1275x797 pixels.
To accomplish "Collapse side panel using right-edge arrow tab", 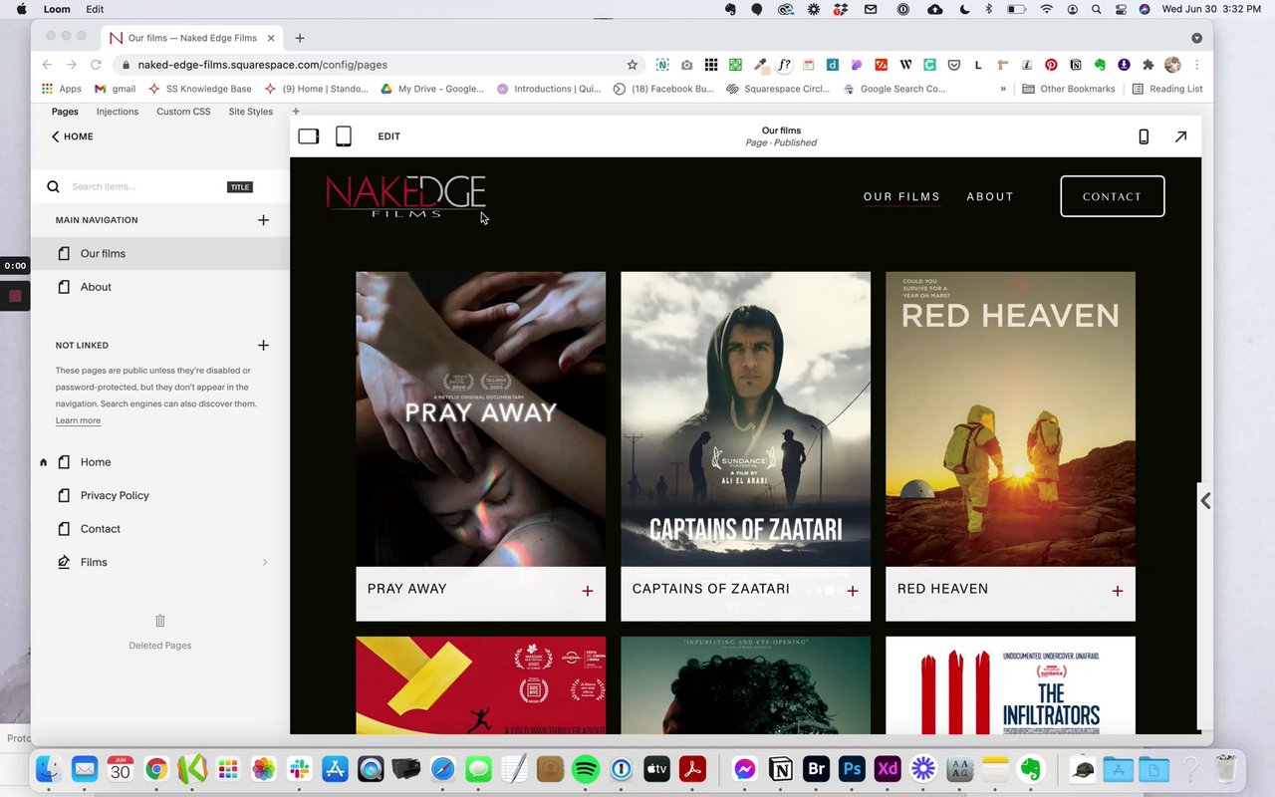I will [x=1205, y=501].
